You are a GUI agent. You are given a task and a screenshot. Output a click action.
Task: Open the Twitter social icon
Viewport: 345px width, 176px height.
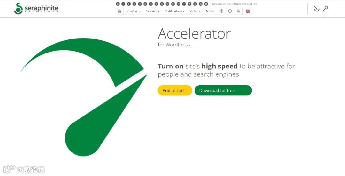point(134,4)
